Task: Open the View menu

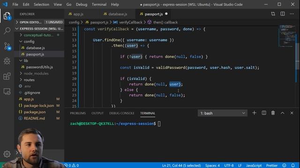Action: (x=58, y=4)
